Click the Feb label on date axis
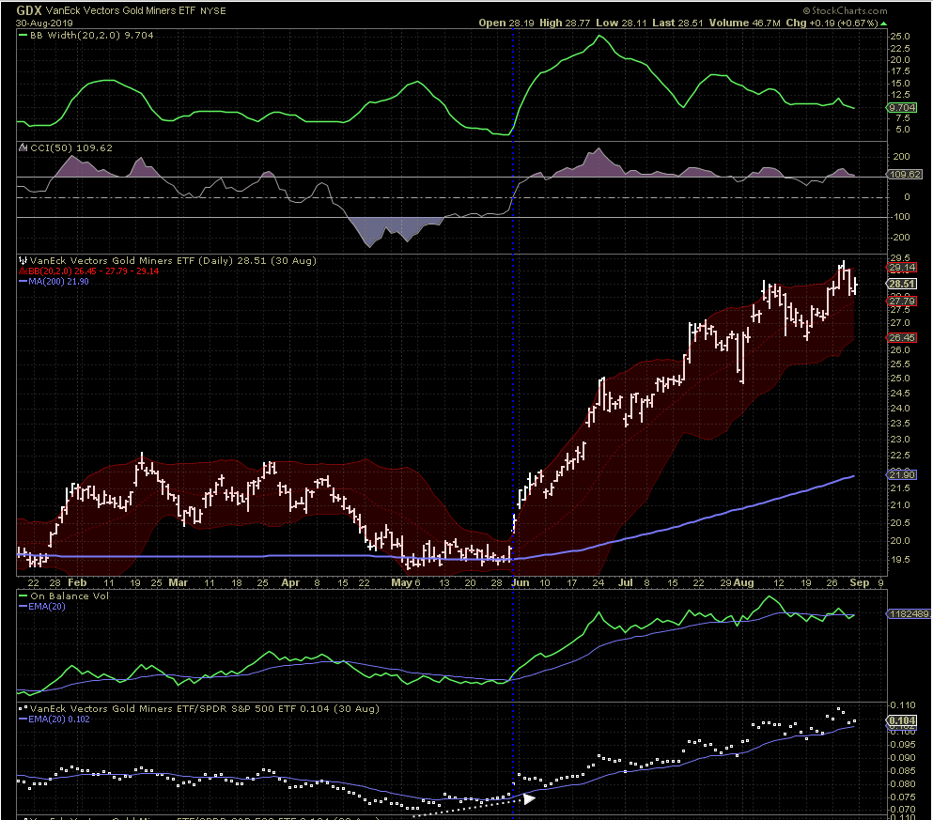The height and width of the screenshot is (820, 933). [77, 582]
